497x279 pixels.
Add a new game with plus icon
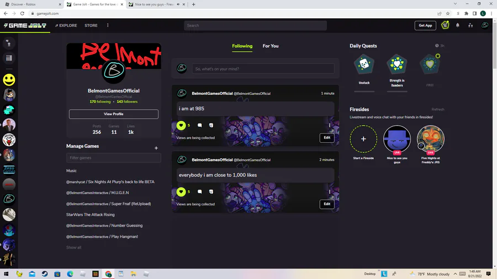pyautogui.click(x=156, y=148)
